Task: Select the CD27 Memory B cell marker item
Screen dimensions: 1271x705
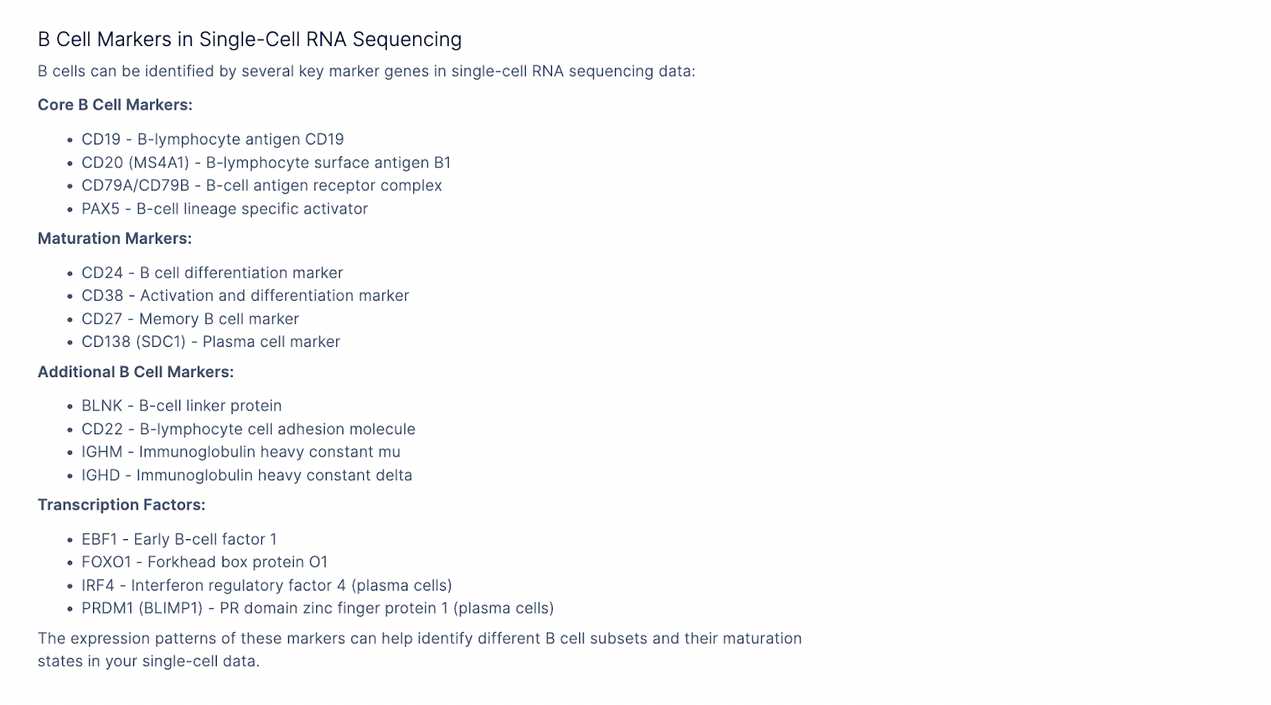Action: pos(191,319)
